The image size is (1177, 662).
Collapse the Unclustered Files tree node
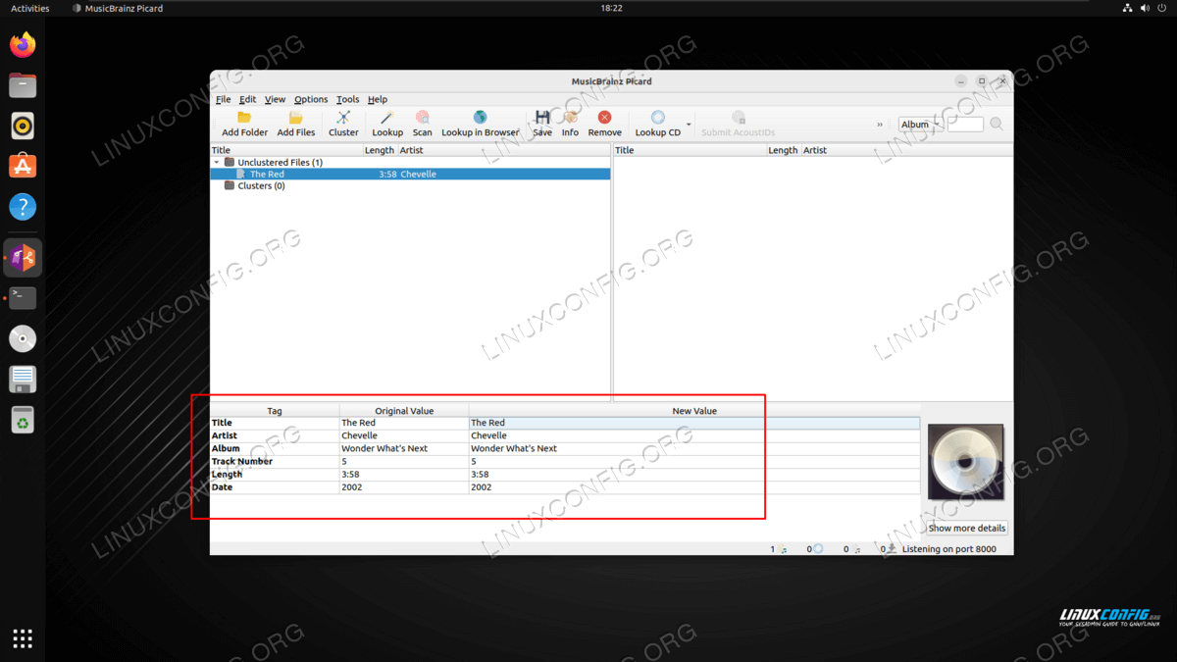point(217,162)
